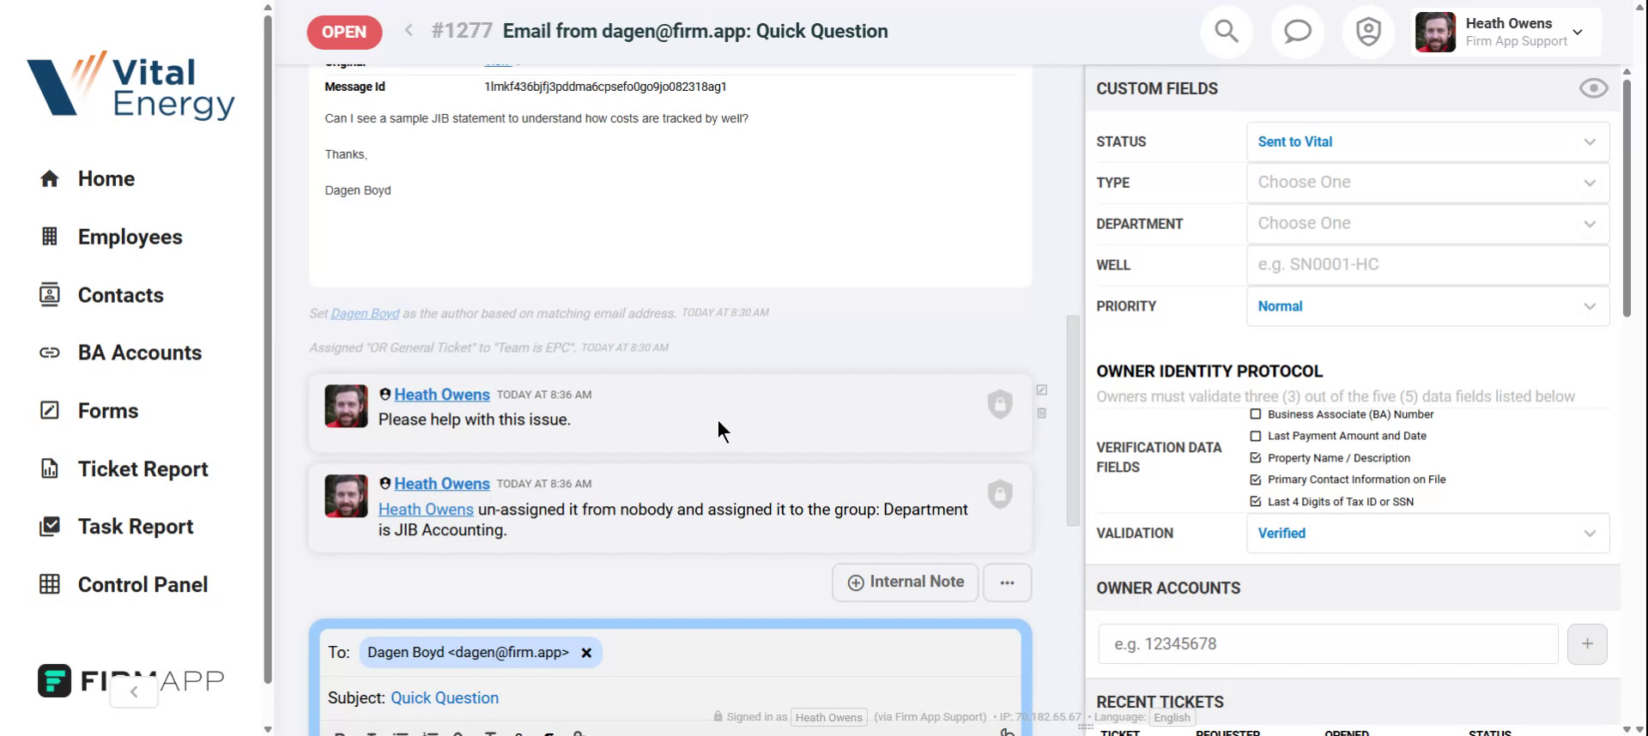
Task: Click the back arrow before #1277
Action: coord(409,31)
